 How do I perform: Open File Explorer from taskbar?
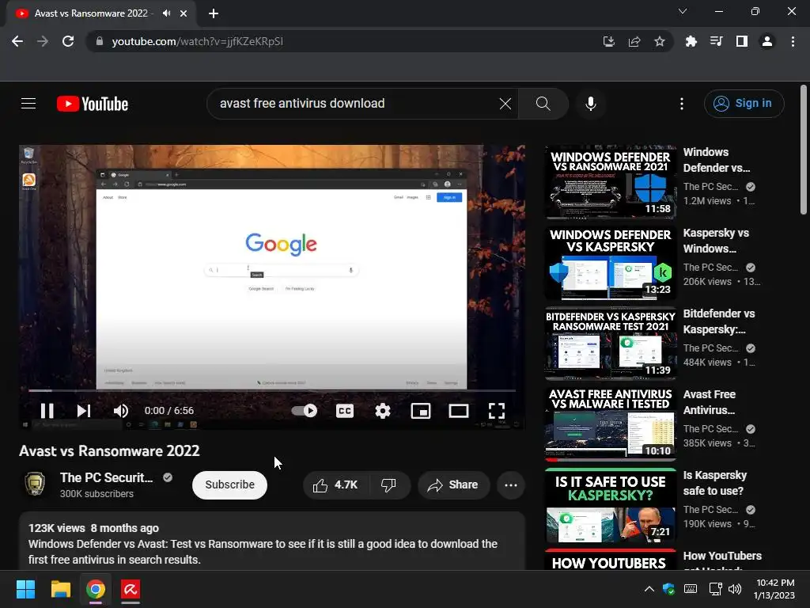[60, 589]
